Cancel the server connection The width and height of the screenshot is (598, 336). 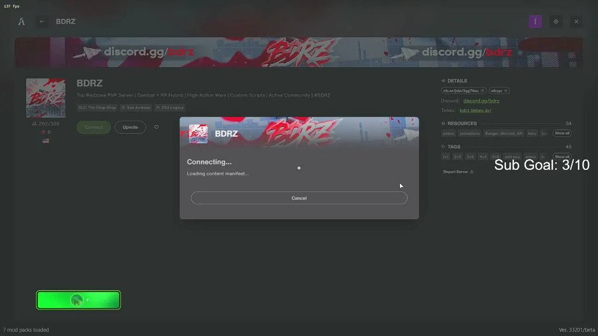(299, 198)
